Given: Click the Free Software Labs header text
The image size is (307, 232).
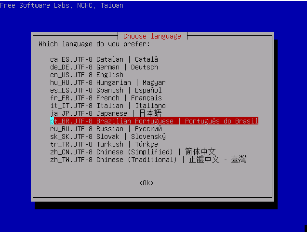Looking at the screenshot, I should pos(62,5).
